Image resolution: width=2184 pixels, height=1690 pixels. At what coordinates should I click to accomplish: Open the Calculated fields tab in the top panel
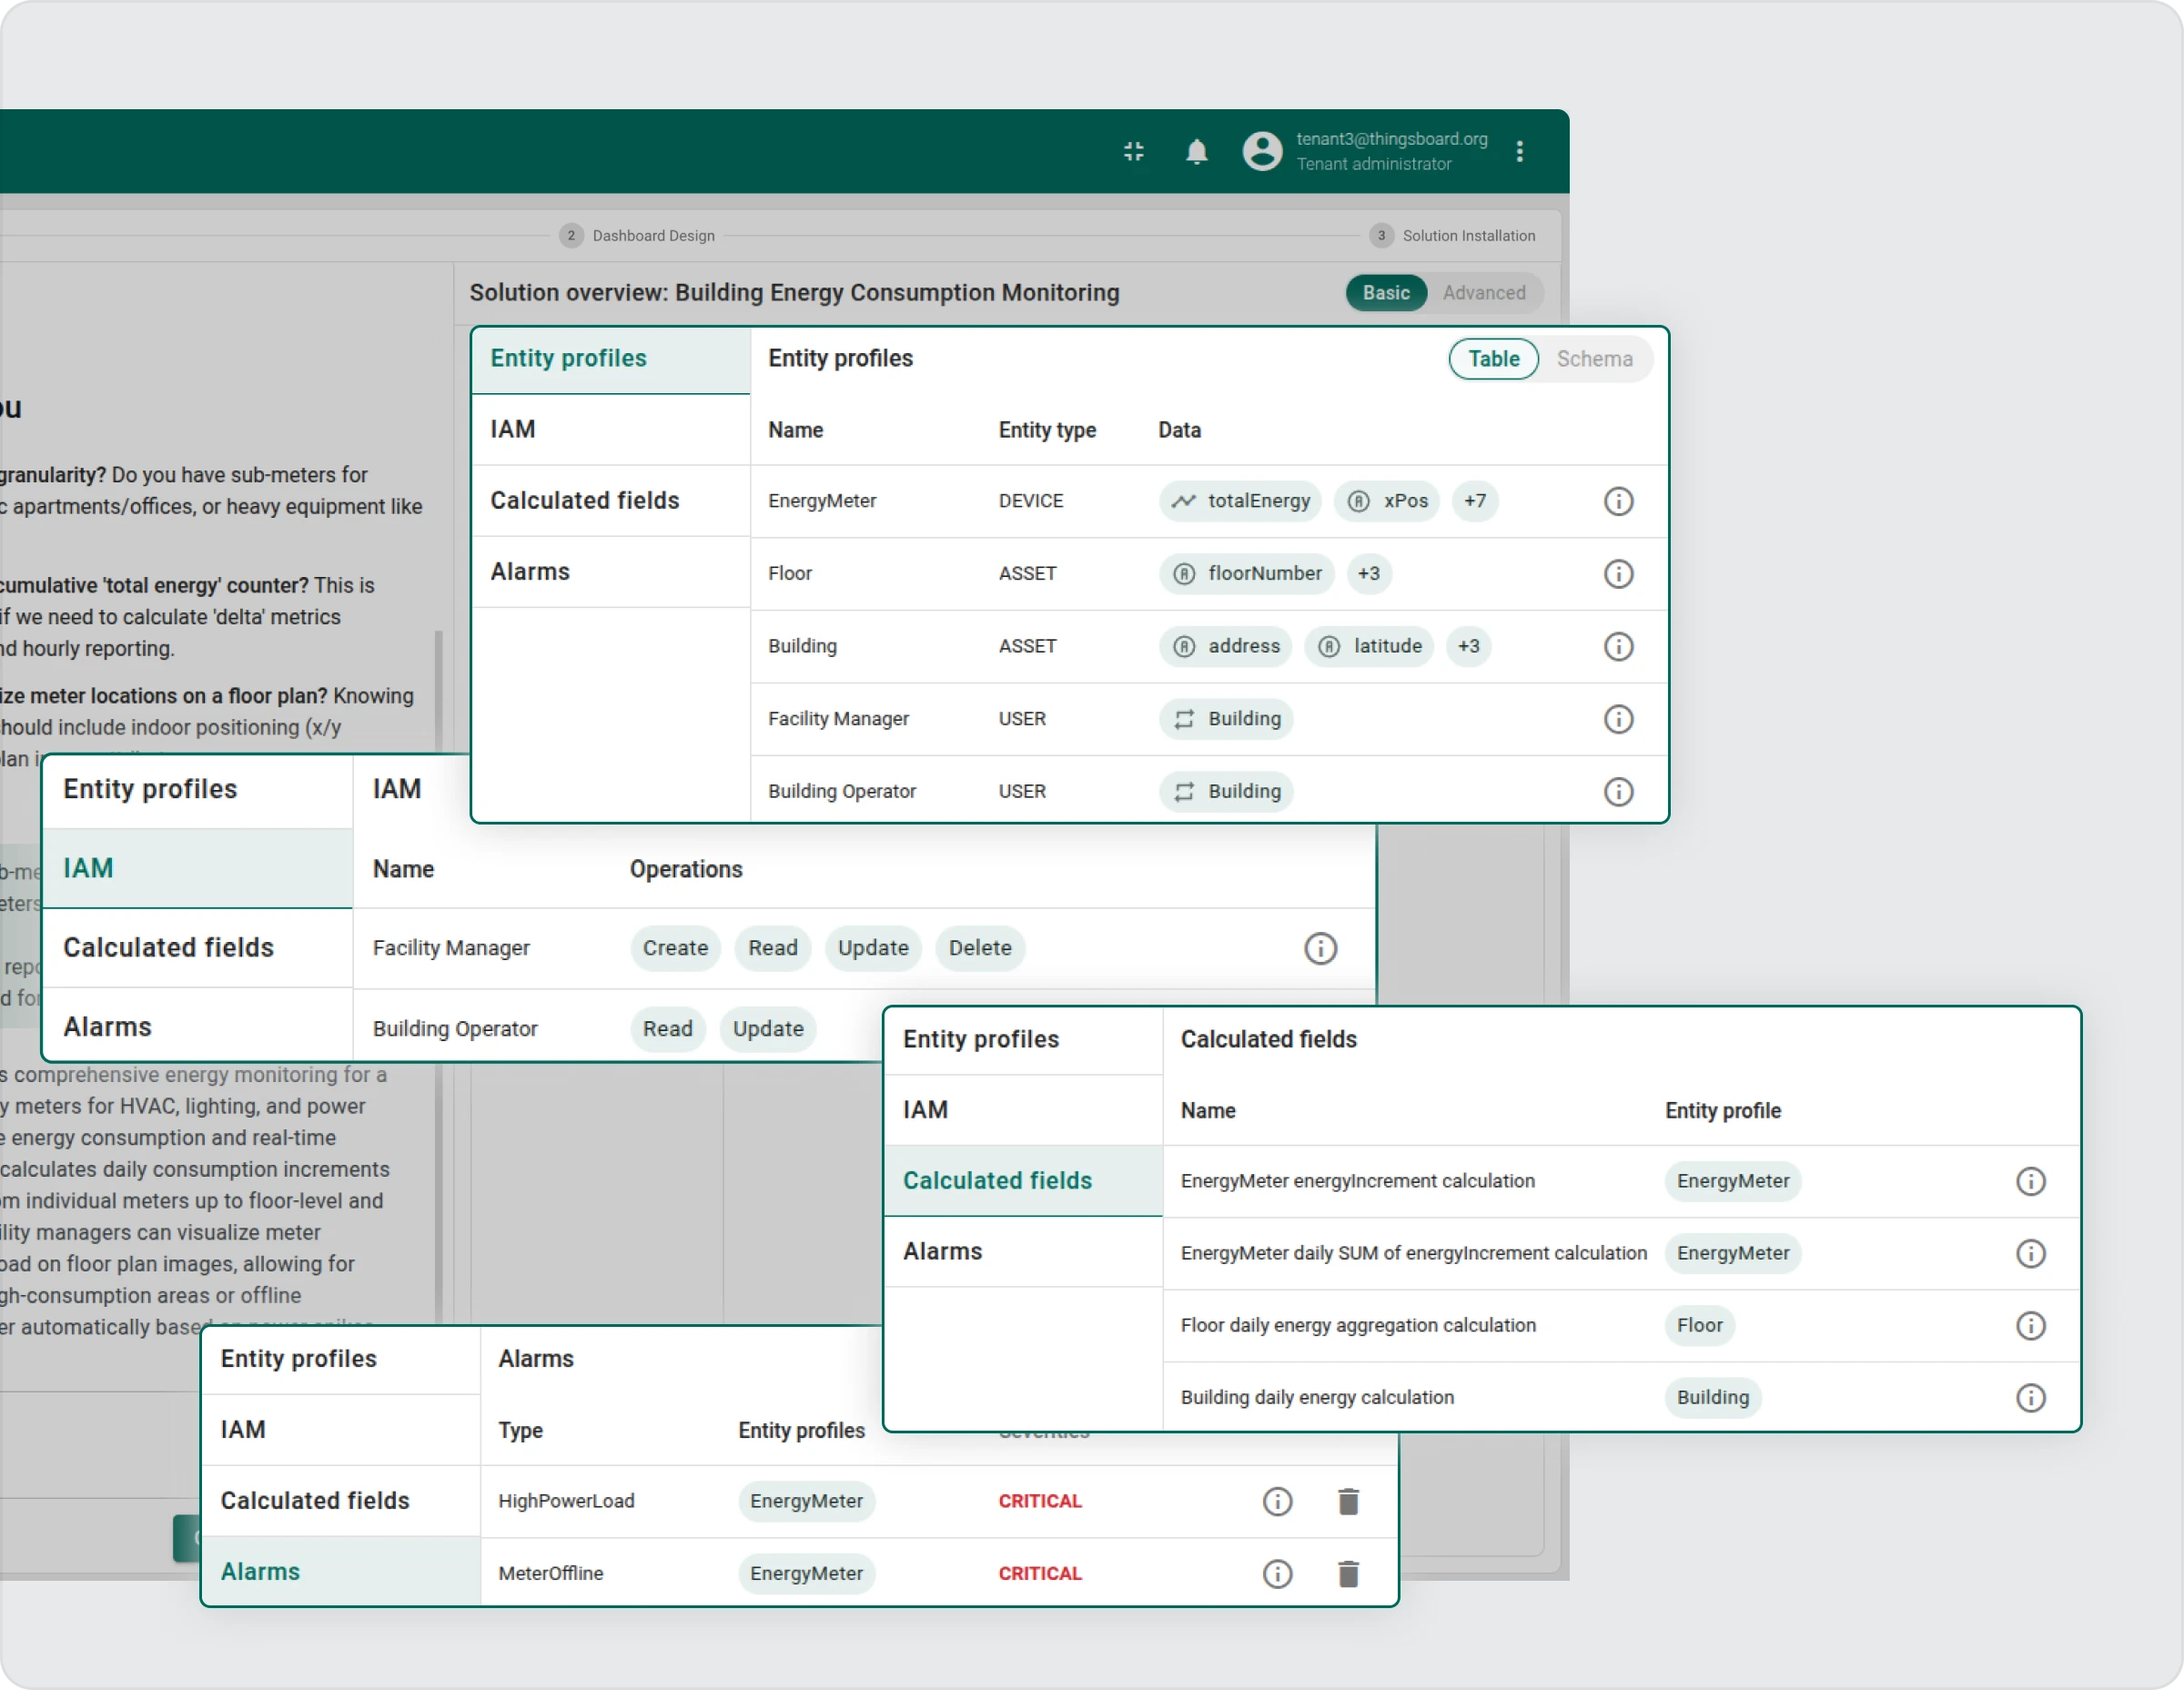[x=585, y=501]
